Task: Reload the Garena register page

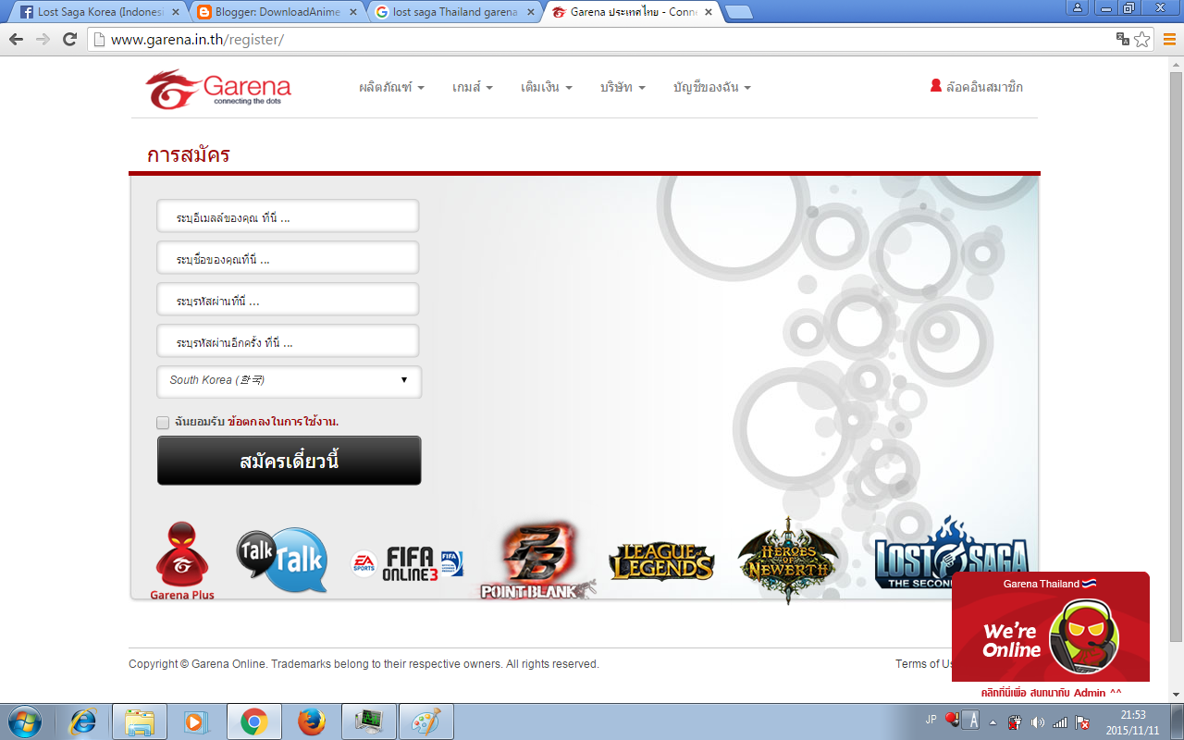Action: (69, 39)
